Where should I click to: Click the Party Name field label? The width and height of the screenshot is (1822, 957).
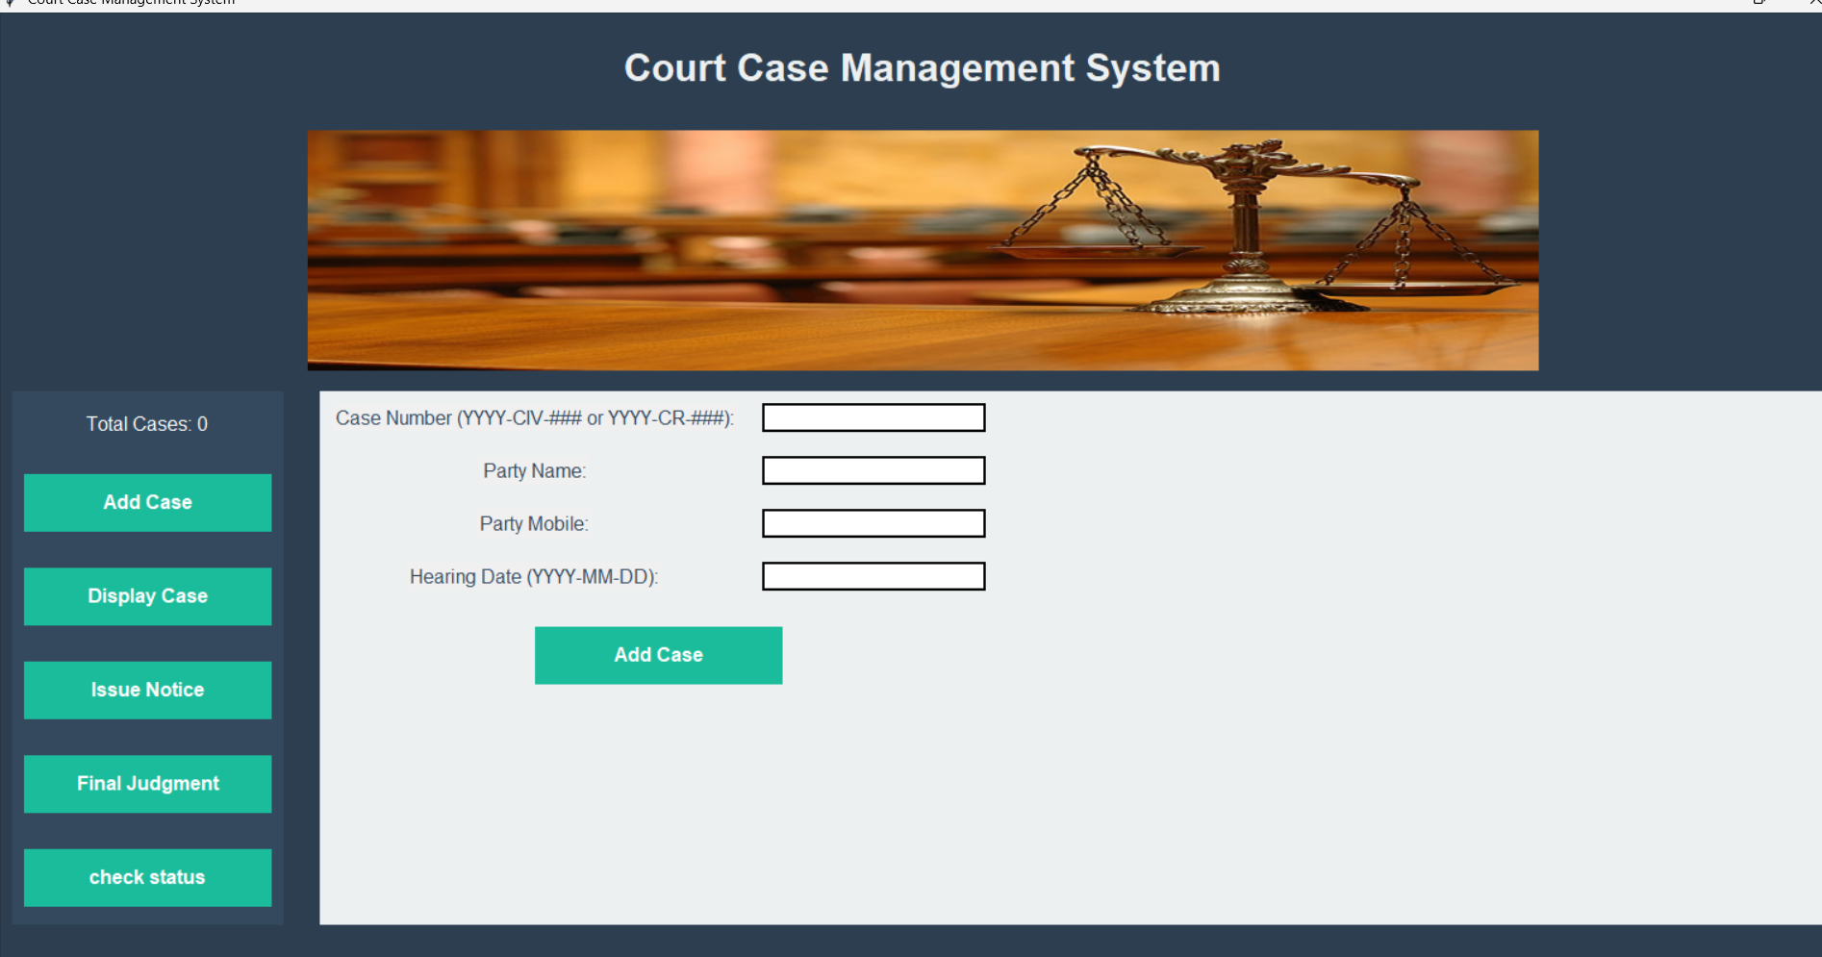pos(534,470)
